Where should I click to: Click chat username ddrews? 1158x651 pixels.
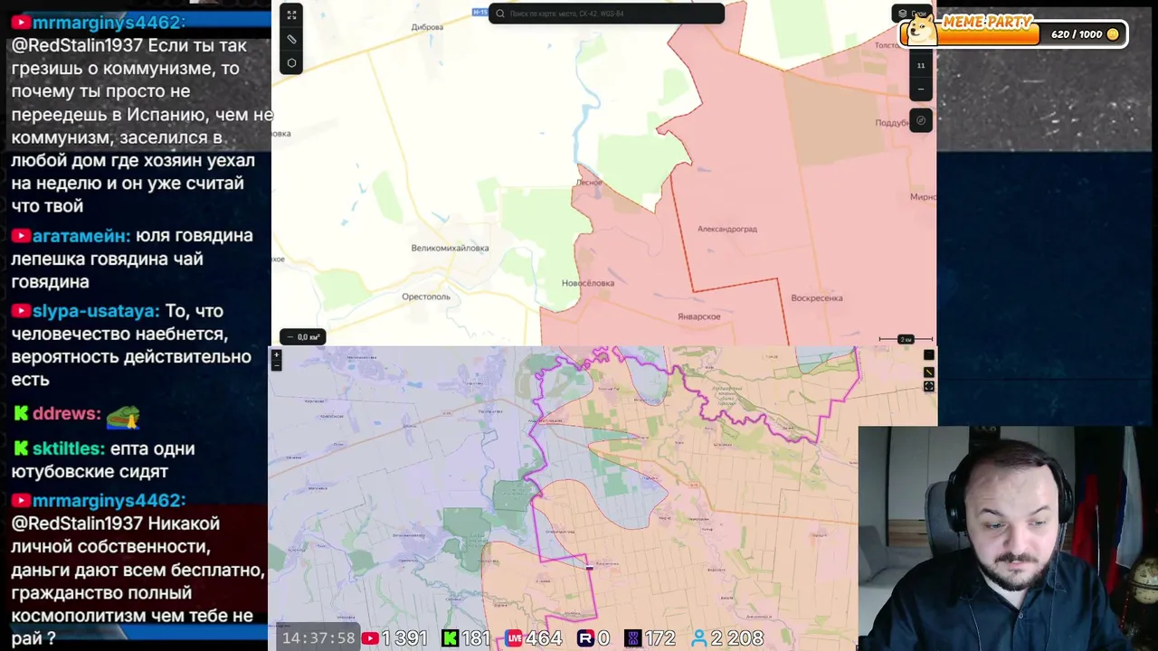(x=66, y=414)
